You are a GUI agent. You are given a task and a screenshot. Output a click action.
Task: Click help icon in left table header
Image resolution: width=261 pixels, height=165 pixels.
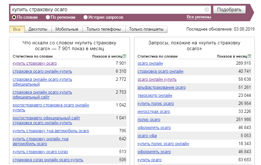124,56
